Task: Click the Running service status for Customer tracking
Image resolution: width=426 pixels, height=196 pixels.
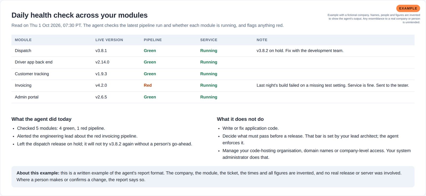Action: pyautogui.click(x=209, y=74)
